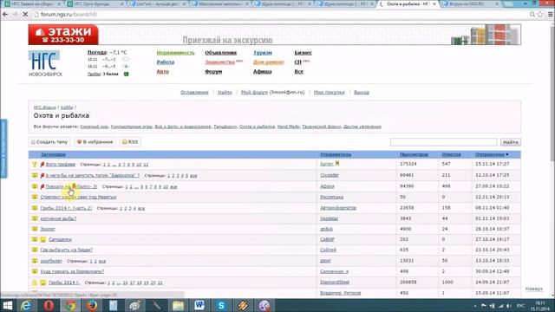Open Opera from the taskbar

(49, 305)
